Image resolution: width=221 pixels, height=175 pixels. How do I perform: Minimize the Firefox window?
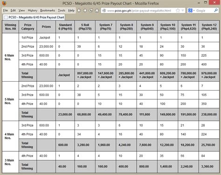click(x=199, y=3)
